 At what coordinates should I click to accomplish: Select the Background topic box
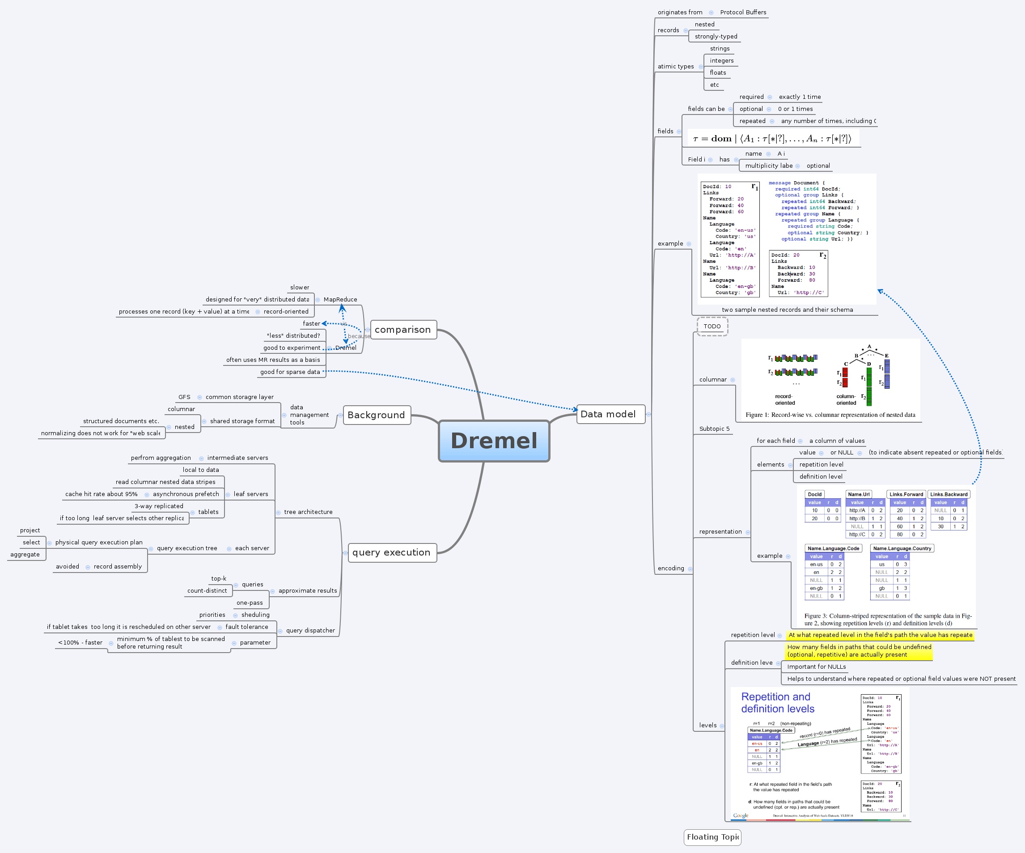pos(376,415)
